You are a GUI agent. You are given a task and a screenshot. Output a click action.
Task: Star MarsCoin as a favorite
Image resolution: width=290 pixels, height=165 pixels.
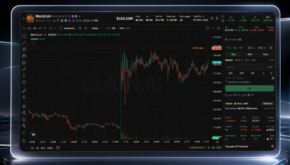[23, 18]
